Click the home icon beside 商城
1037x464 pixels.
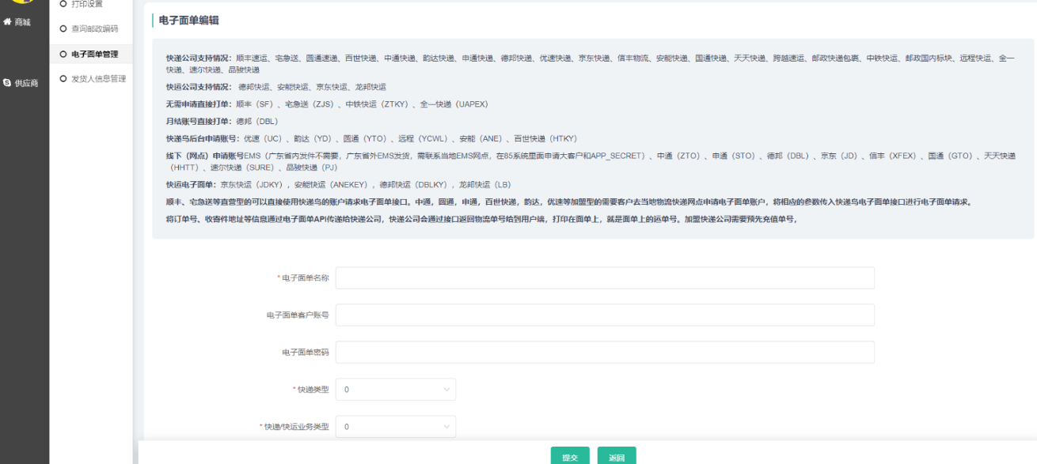tap(6, 22)
